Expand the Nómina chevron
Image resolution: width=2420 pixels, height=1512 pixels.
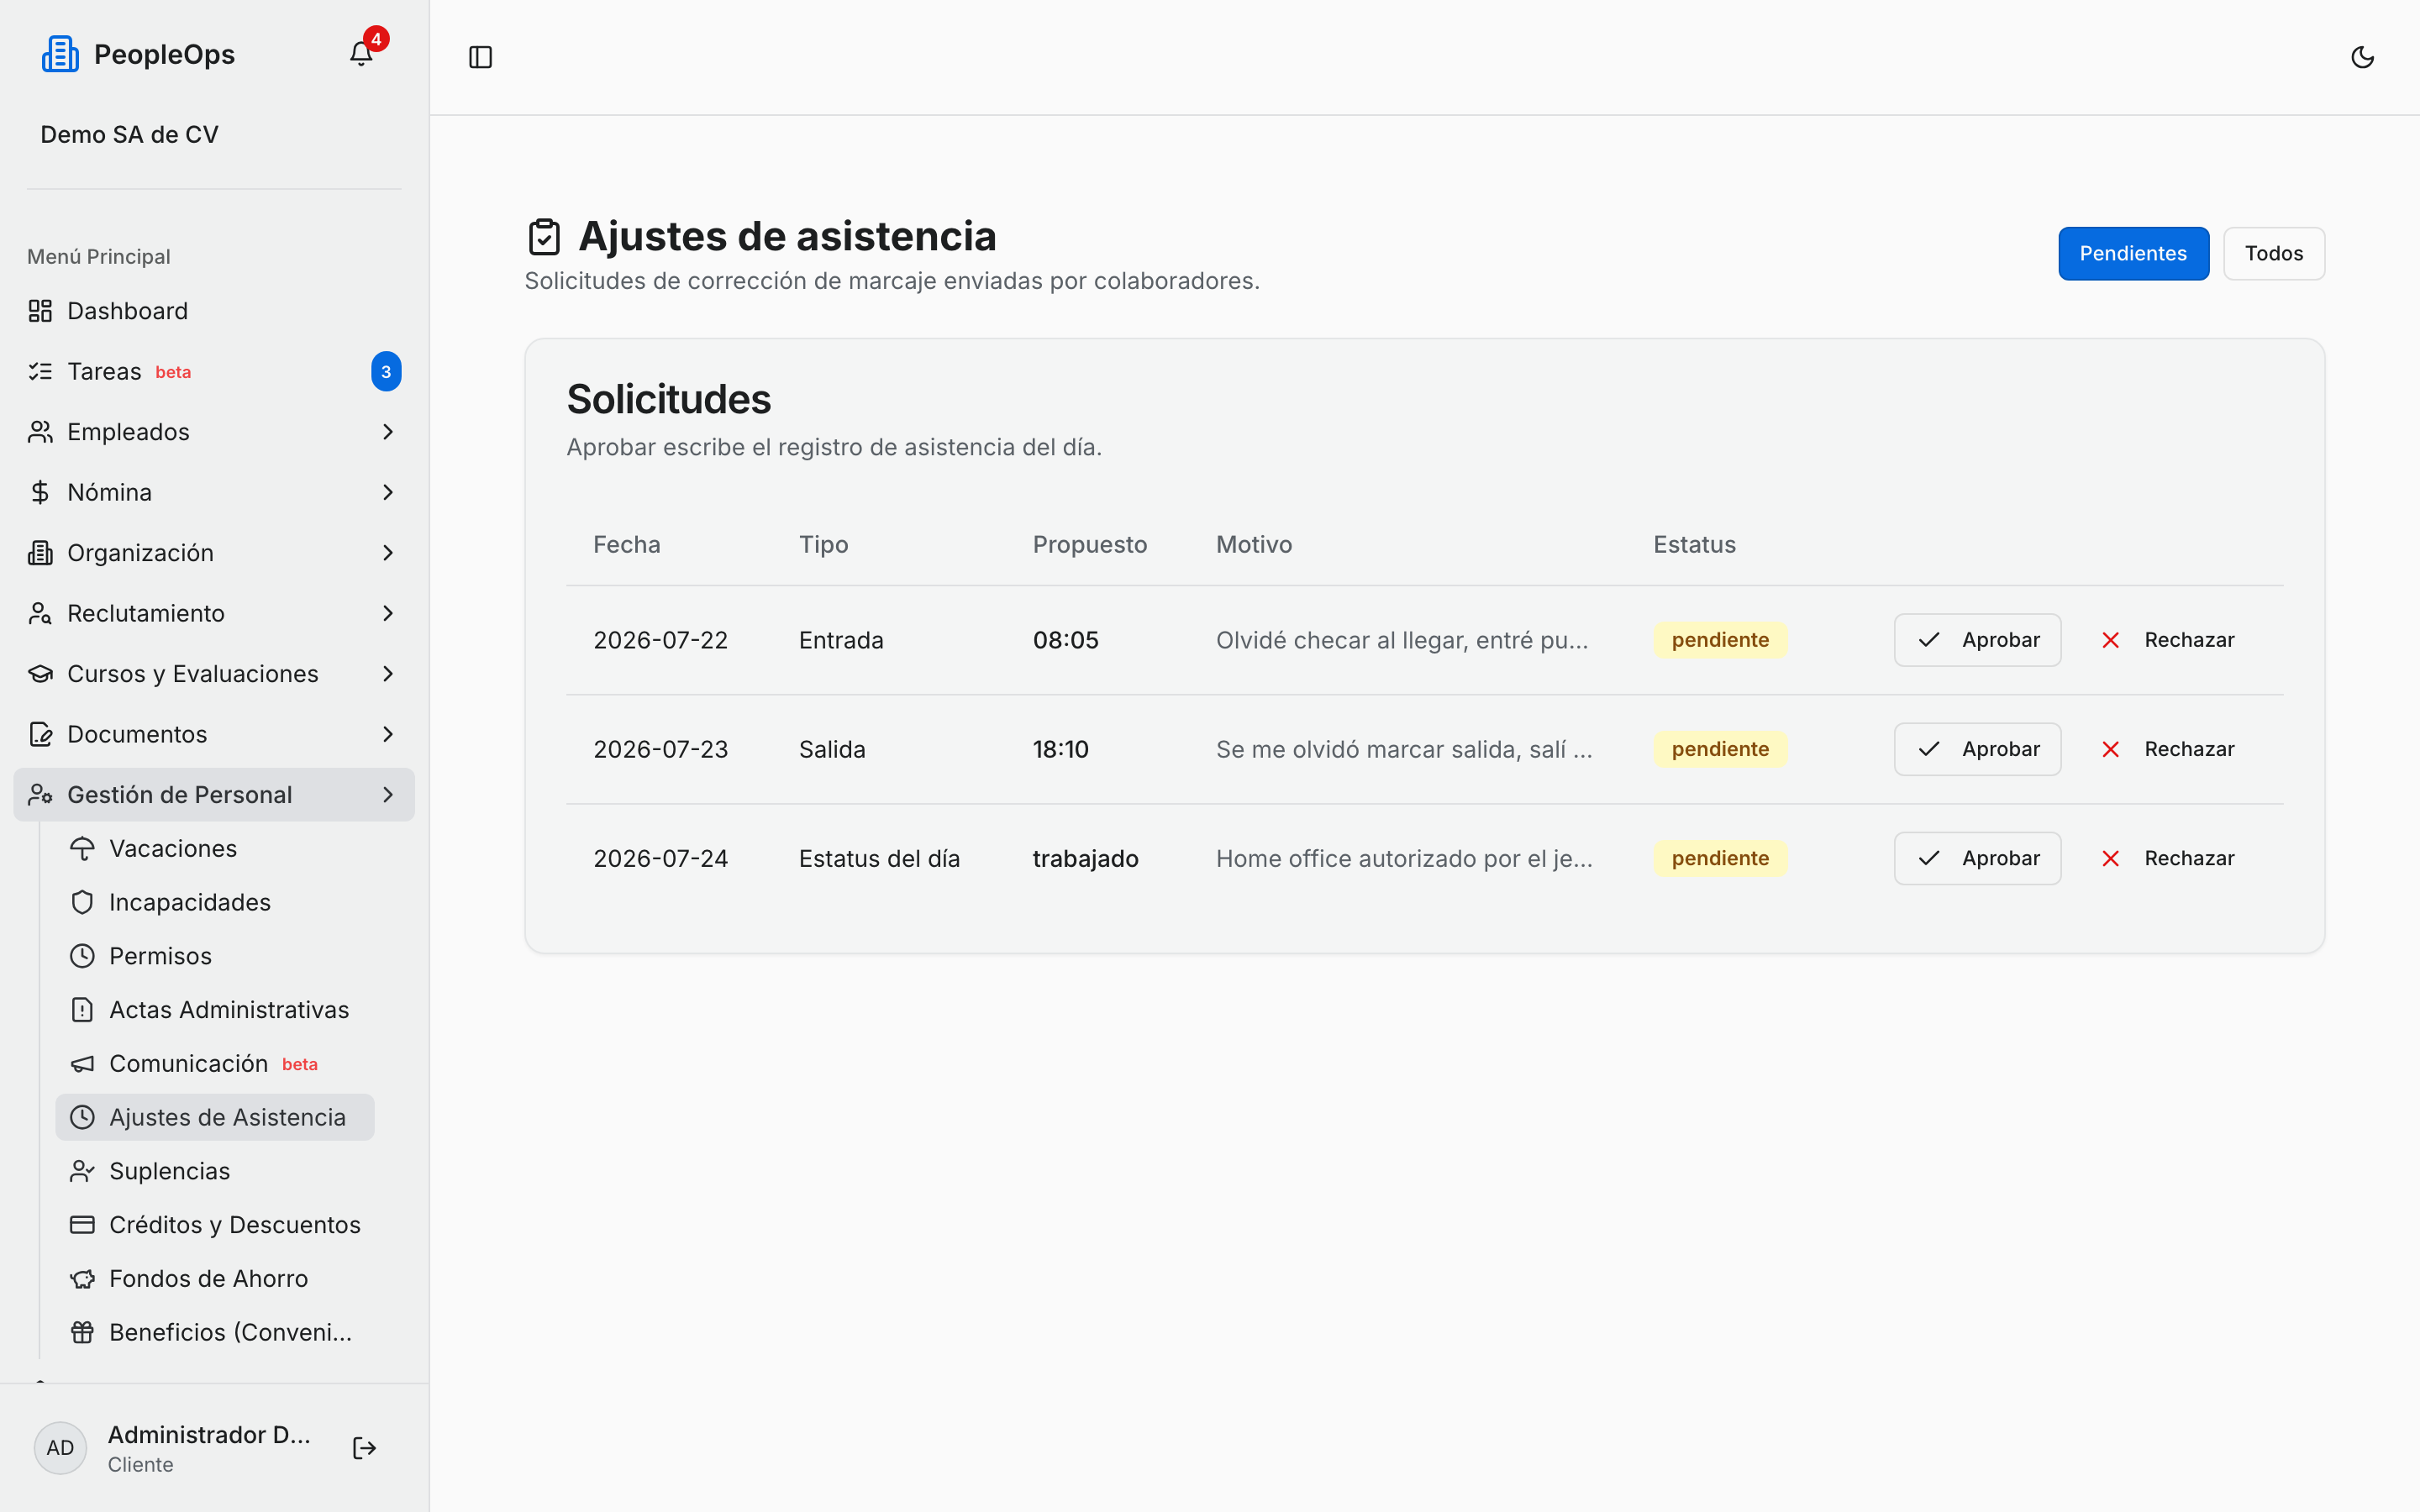pyautogui.click(x=388, y=492)
